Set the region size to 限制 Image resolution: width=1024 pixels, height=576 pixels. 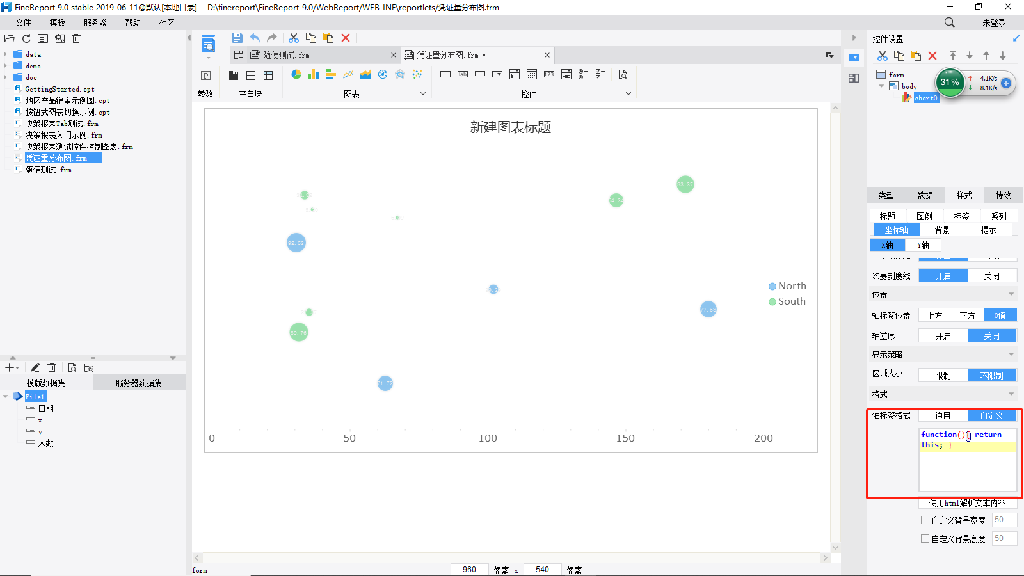click(x=943, y=376)
